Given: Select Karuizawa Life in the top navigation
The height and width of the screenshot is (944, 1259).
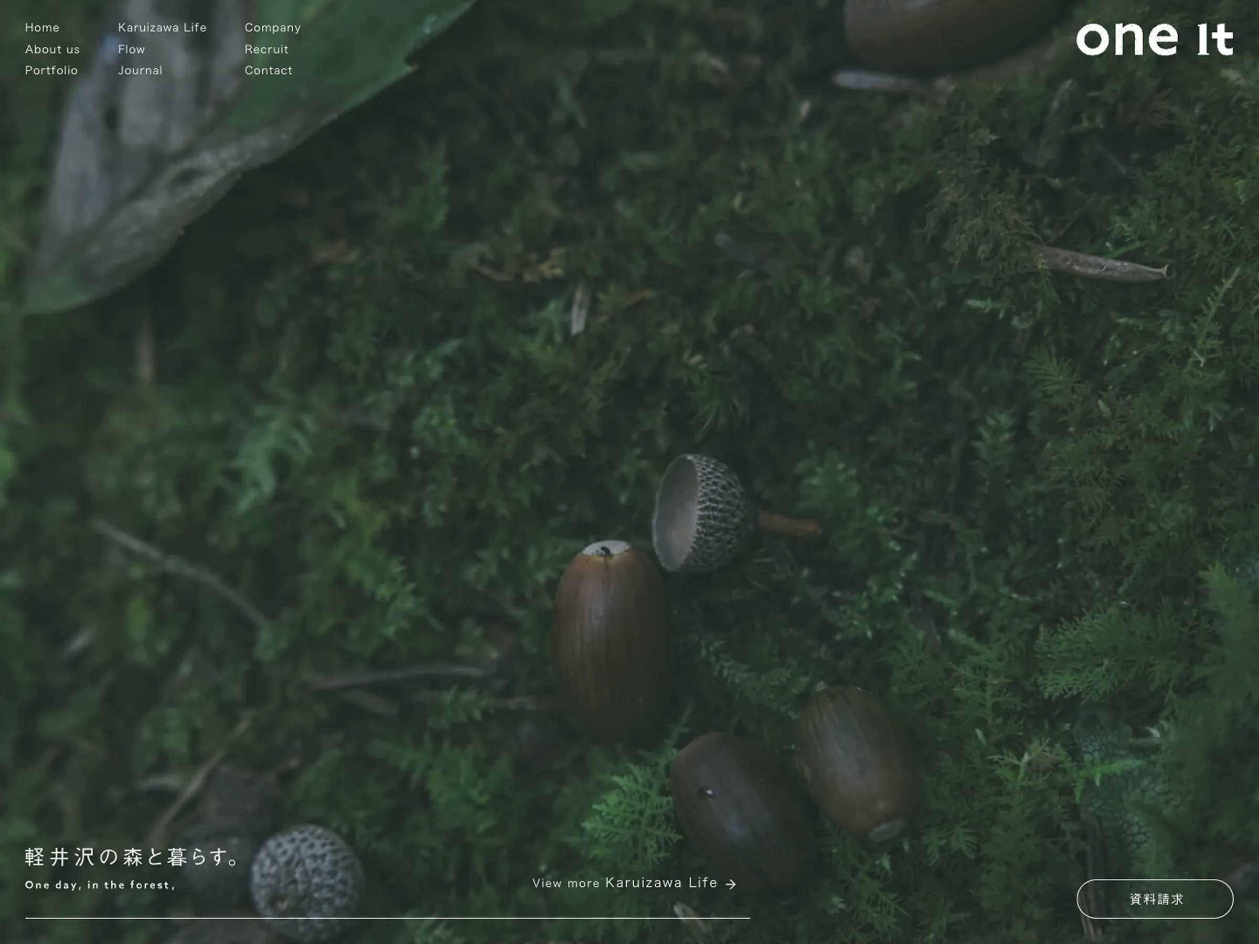Looking at the screenshot, I should point(162,27).
